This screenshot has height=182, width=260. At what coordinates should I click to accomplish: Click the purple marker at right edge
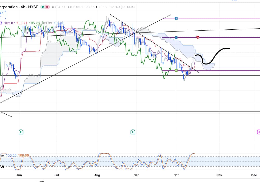(258, 132)
